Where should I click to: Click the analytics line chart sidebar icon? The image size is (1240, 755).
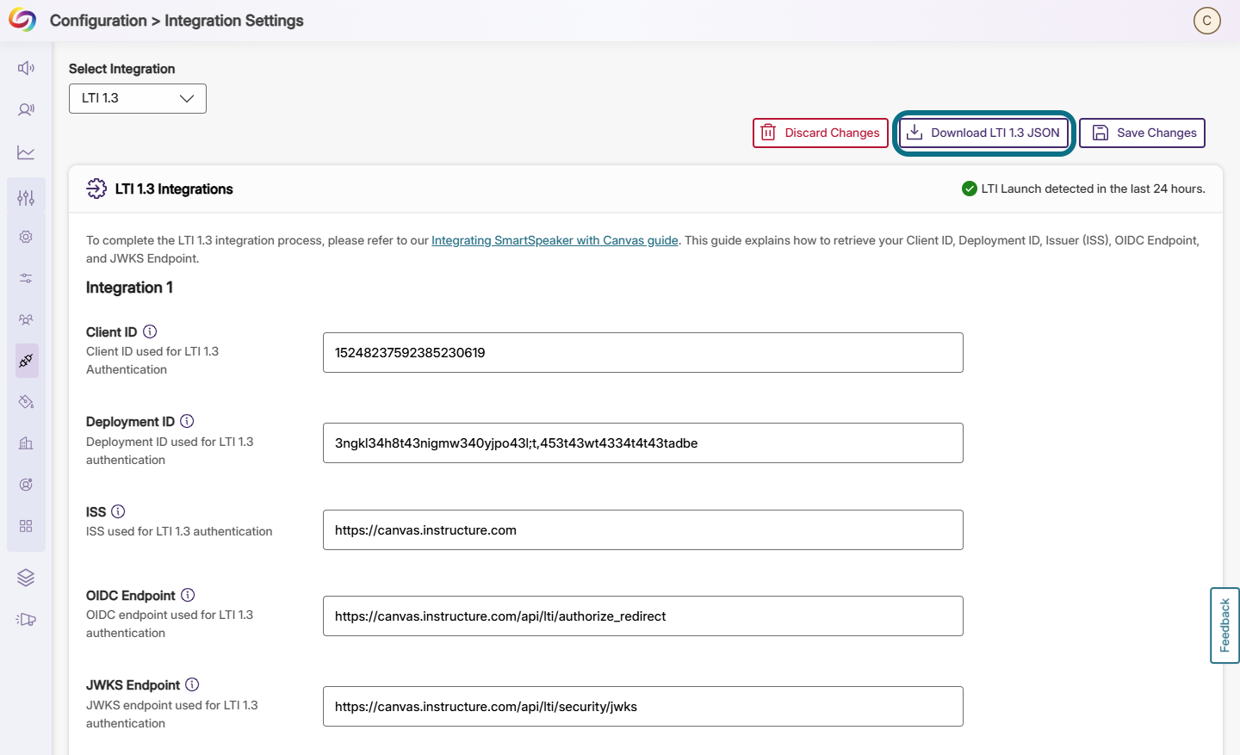click(26, 152)
